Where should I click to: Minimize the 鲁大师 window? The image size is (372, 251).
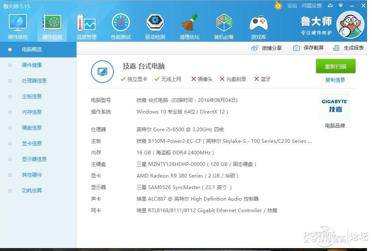coord(352,6)
